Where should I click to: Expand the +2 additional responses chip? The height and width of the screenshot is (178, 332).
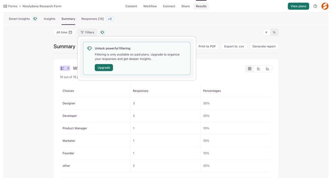coord(110,19)
